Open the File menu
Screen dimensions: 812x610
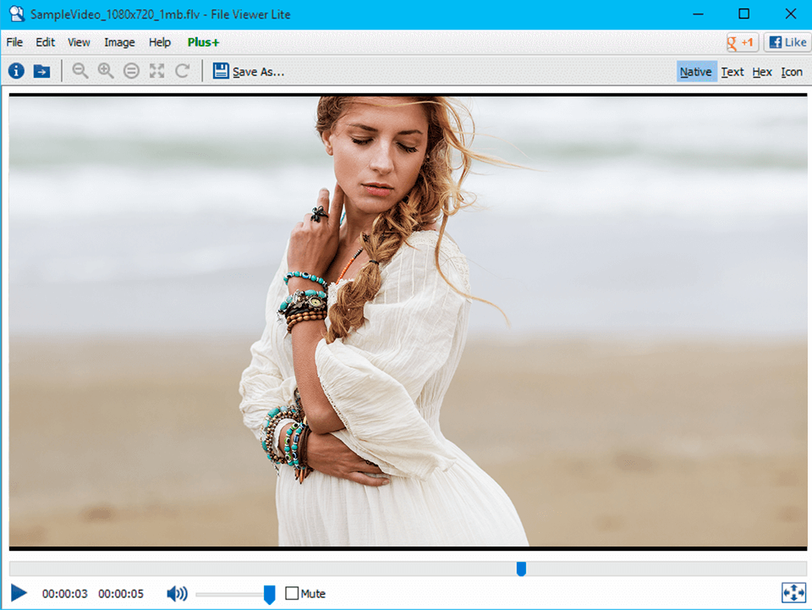14,41
